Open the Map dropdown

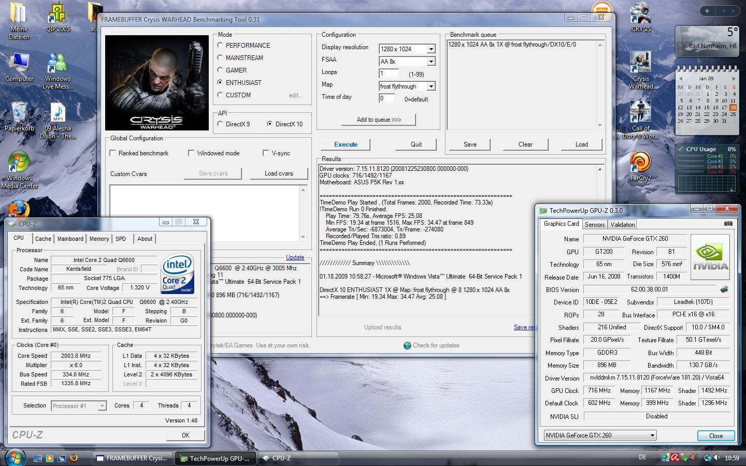click(x=431, y=86)
